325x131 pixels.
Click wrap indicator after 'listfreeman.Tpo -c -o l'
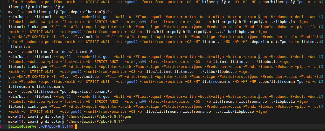322,82
